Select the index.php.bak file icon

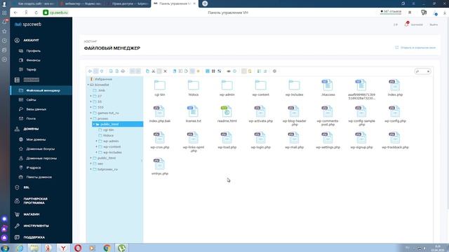tap(159, 111)
